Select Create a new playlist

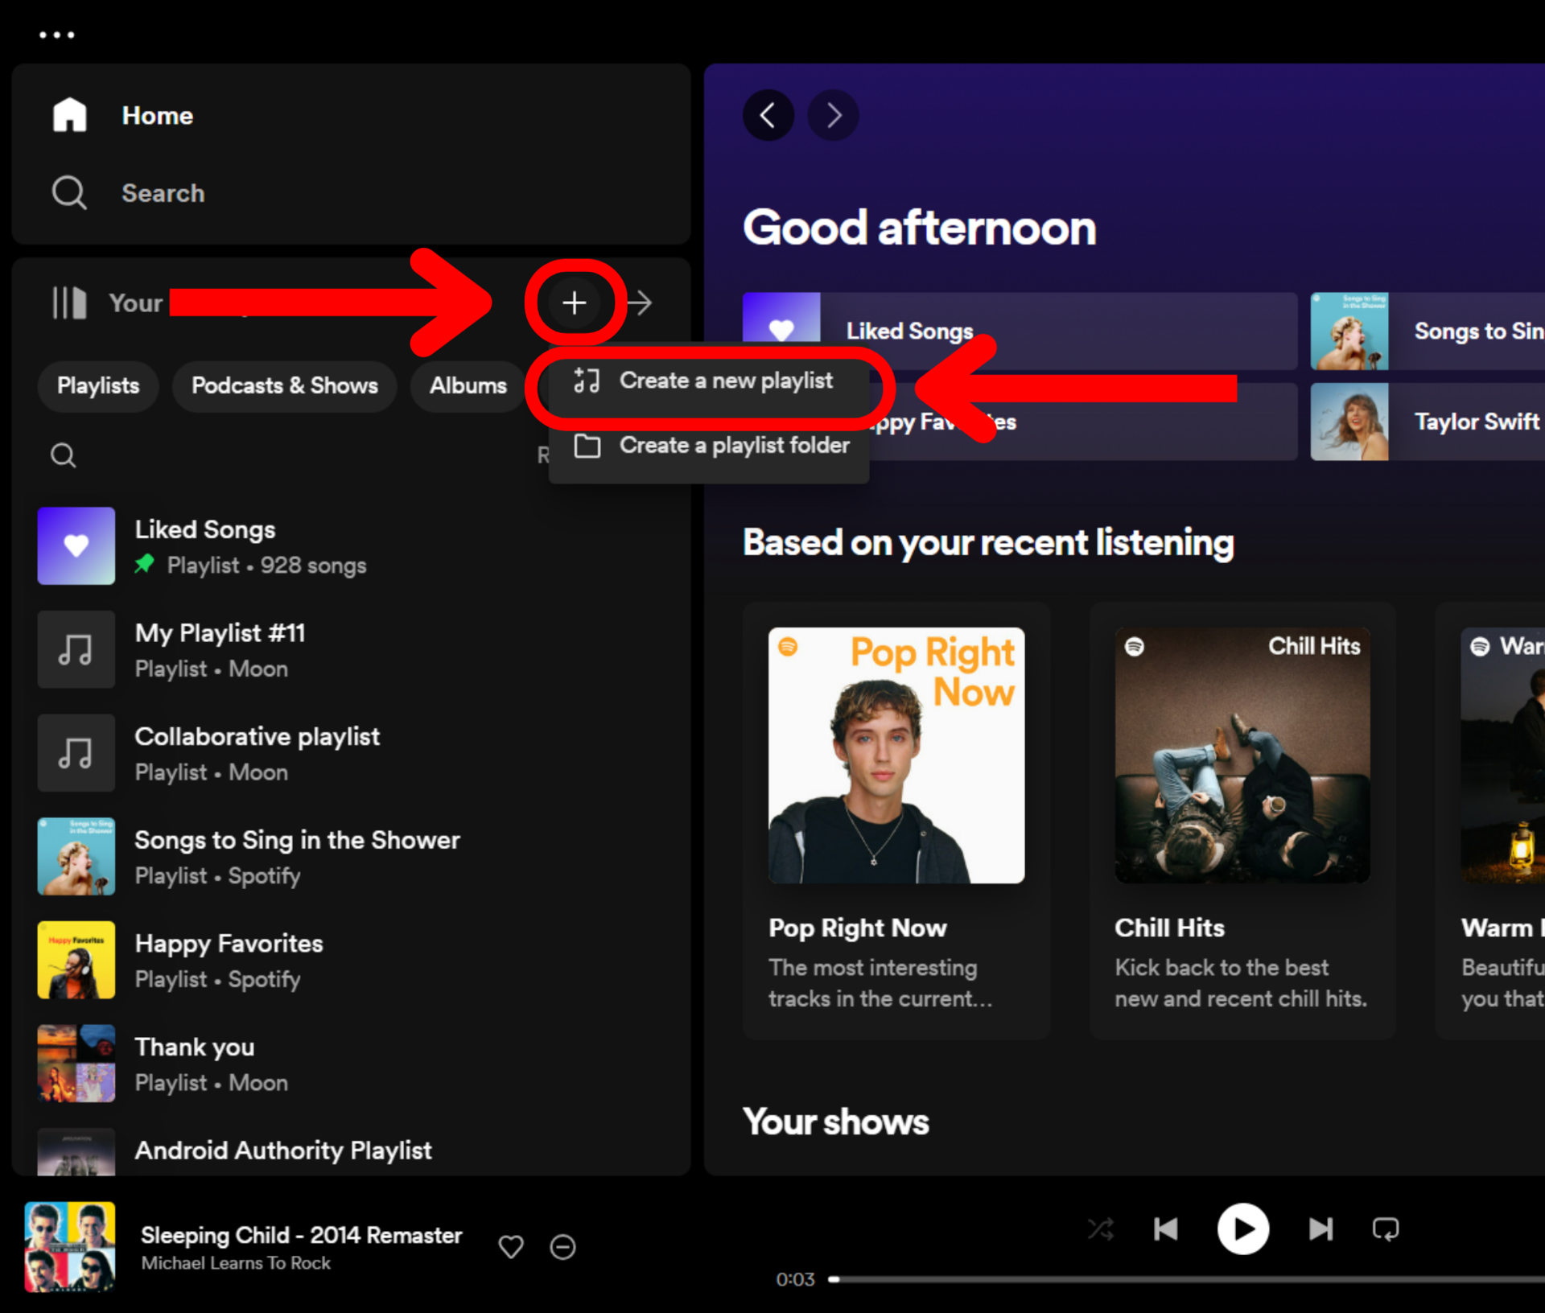(x=724, y=381)
